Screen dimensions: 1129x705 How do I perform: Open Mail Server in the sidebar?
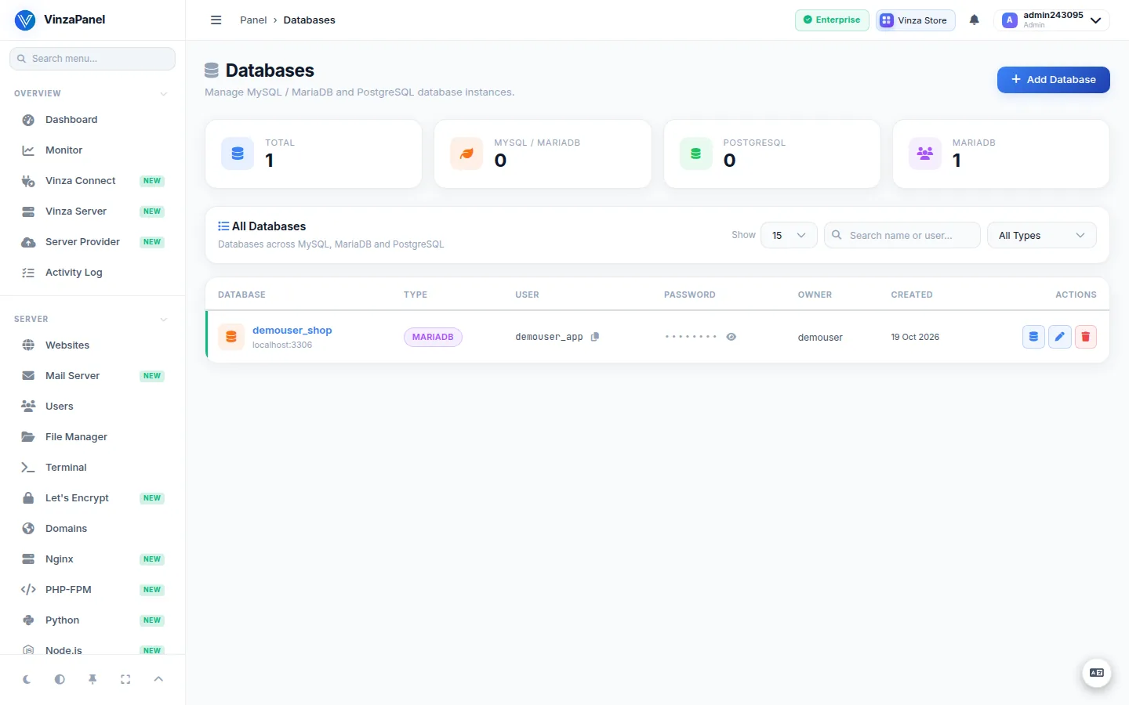click(93, 376)
